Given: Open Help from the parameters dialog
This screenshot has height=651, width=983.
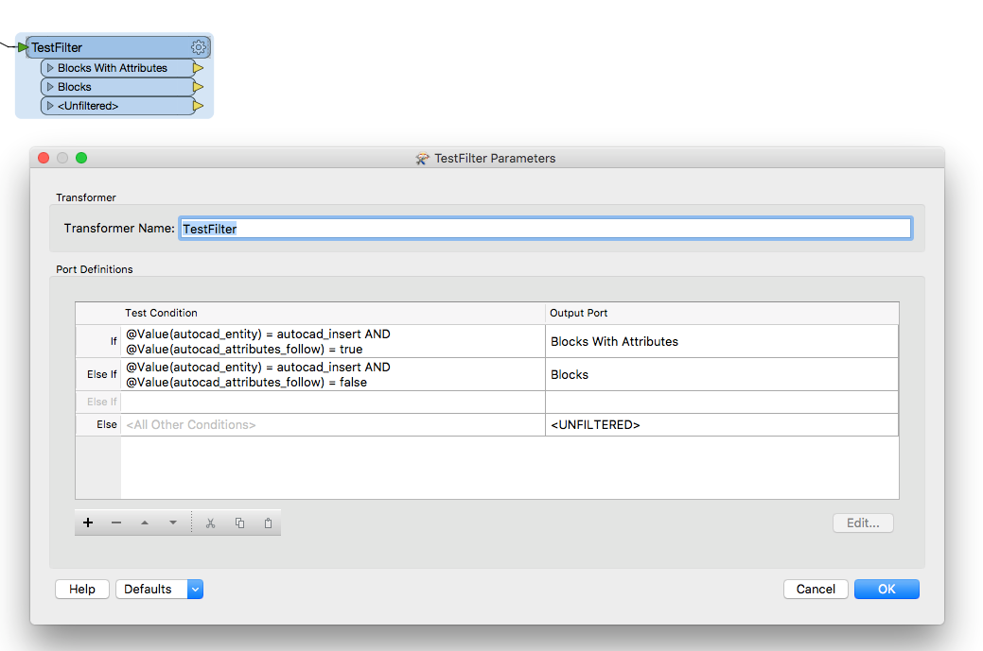Looking at the screenshot, I should point(81,589).
